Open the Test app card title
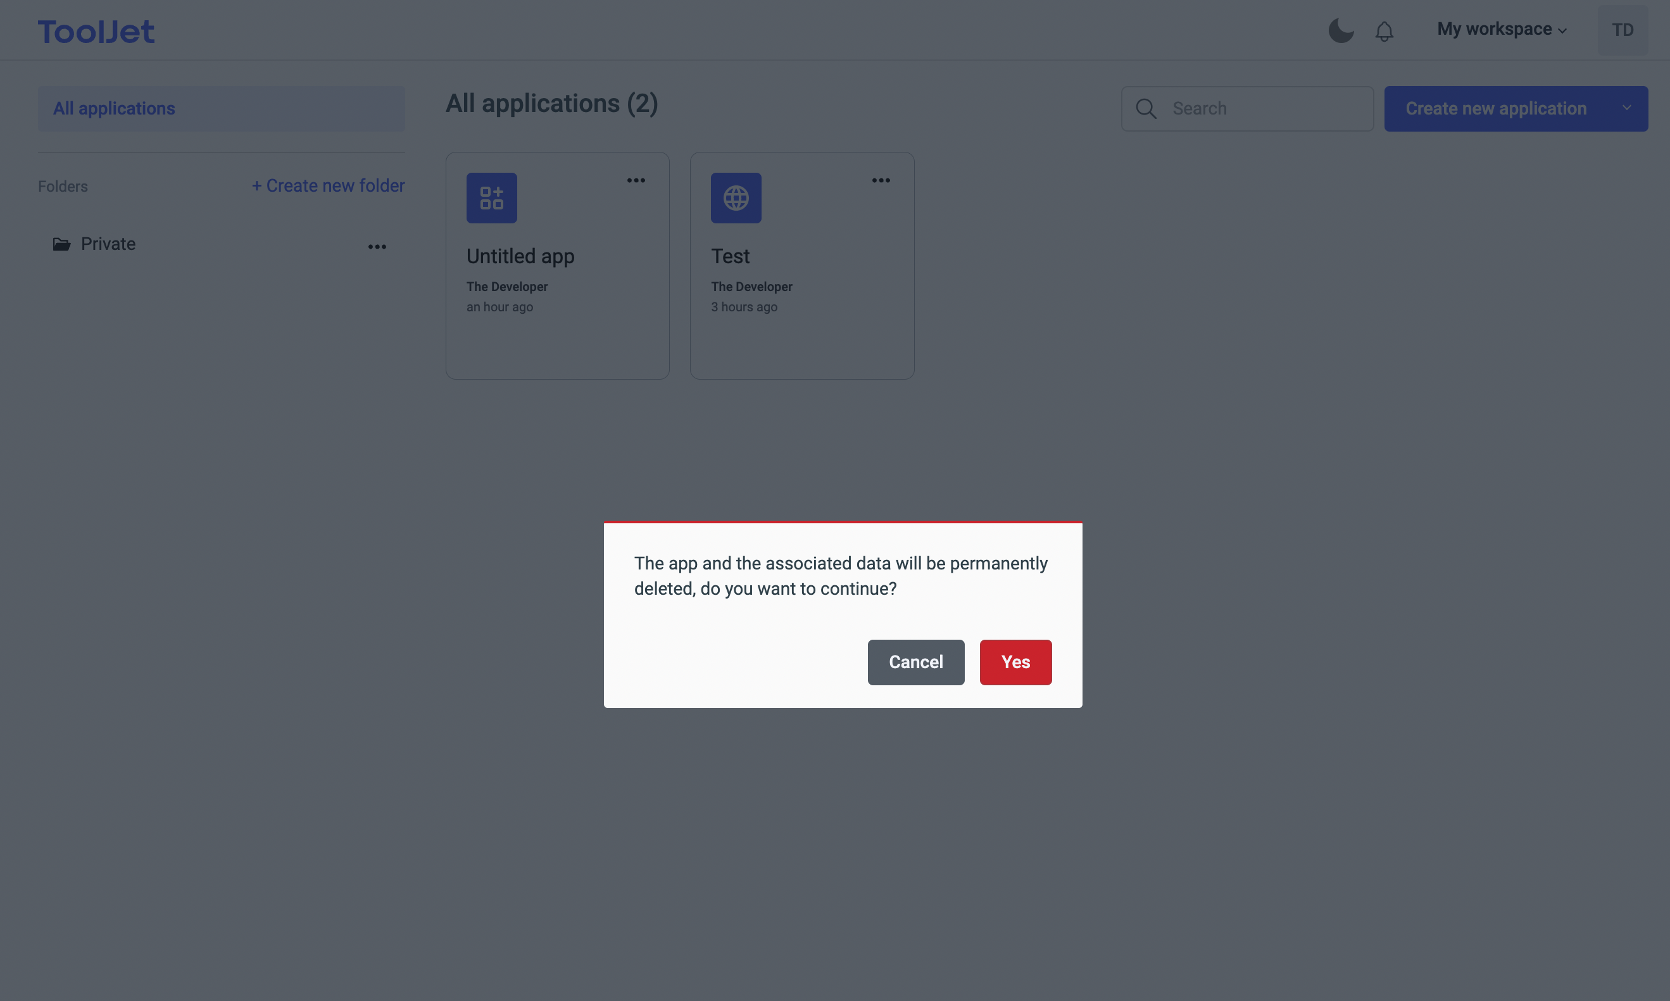Image resolution: width=1670 pixels, height=1001 pixels. coord(730,256)
